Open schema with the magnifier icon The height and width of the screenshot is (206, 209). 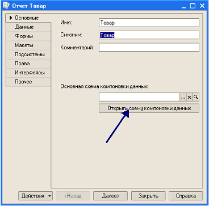pos(196,97)
